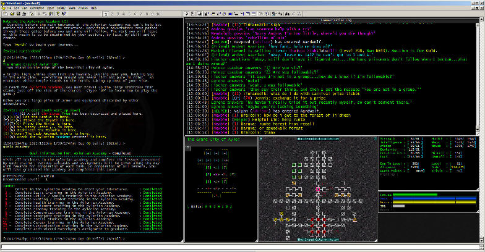485x252 pixels.
Task: Open the Connection menu
Action: pyautogui.click(x=37, y=8)
